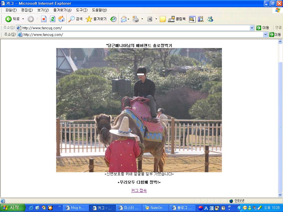
Task: Expand the second address bar dropdown
Action: click(265, 35)
